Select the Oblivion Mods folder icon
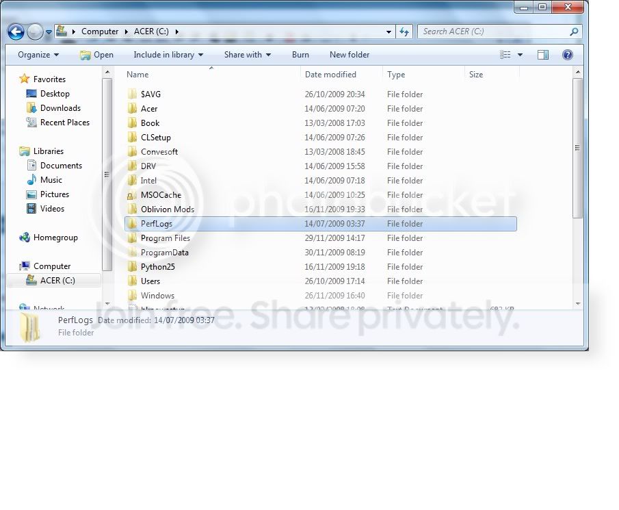This screenshot has height=510, width=619. click(x=132, y=209)
